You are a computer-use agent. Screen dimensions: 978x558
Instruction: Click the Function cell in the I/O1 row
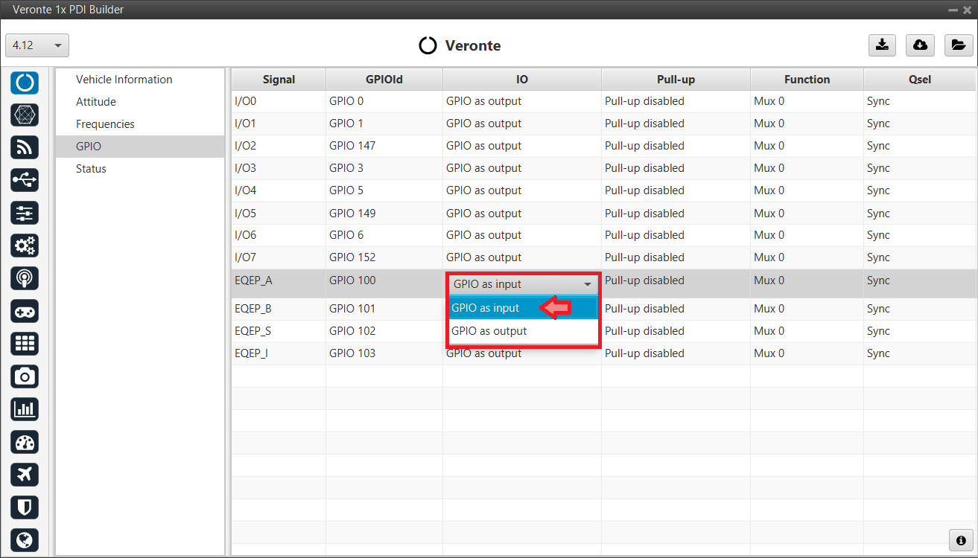[x=807, y=124]
